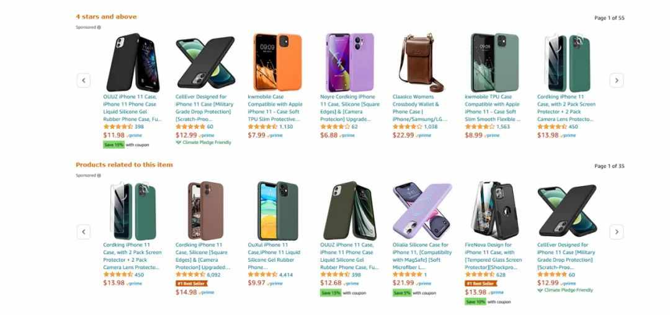Click $21.99 price of Oilalia case

[403, 283]
